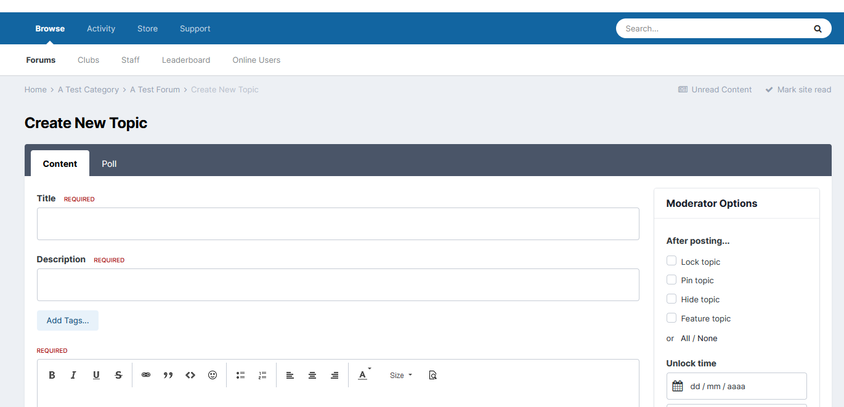Image resolution: width=844 pixels, height=407 pixels.
Task: Open the Activity menu in top navigation
Action: 101,28
